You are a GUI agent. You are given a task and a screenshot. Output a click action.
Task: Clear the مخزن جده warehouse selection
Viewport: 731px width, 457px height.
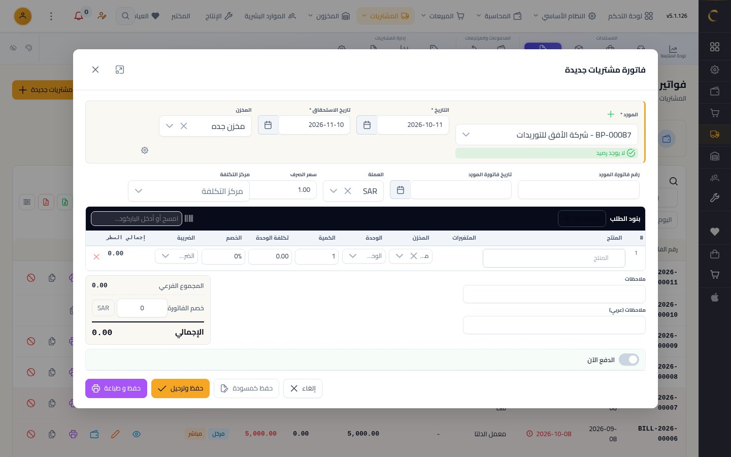click(x=184, y=126)
